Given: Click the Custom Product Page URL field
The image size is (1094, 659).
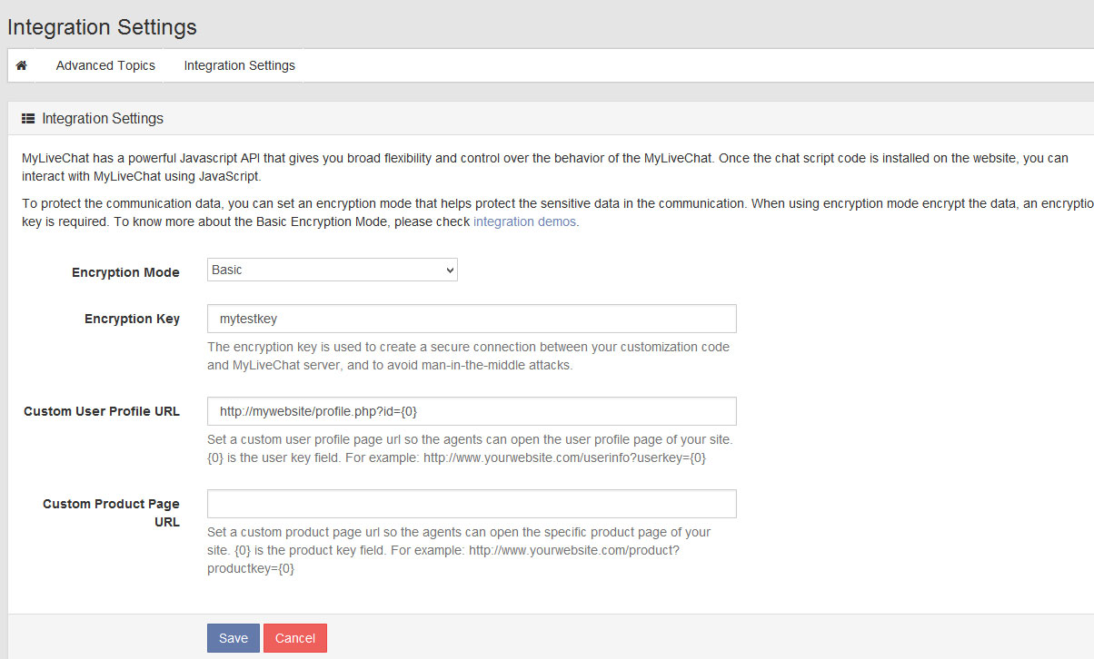Looking at the screenshot, I should point(472,504).
